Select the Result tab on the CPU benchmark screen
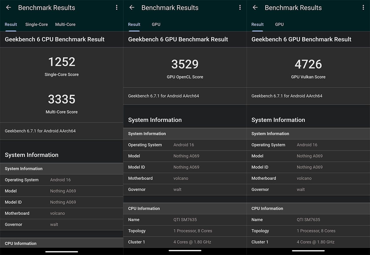Viewport: 370px width, 255px height. (x=11, y=25)
